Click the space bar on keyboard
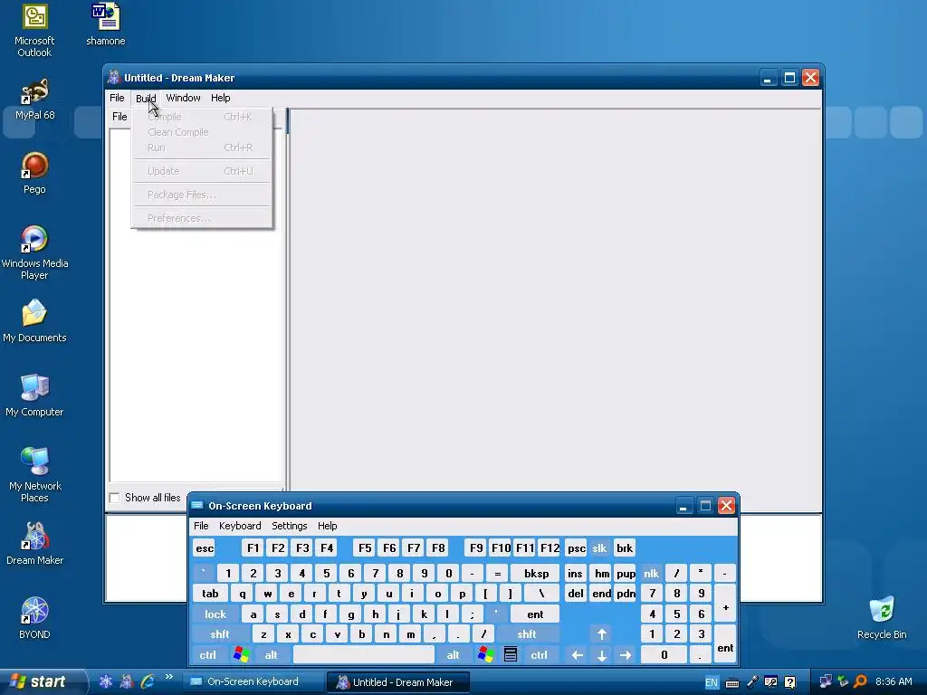This screenshot has width=927, height=695. (364, 655)
